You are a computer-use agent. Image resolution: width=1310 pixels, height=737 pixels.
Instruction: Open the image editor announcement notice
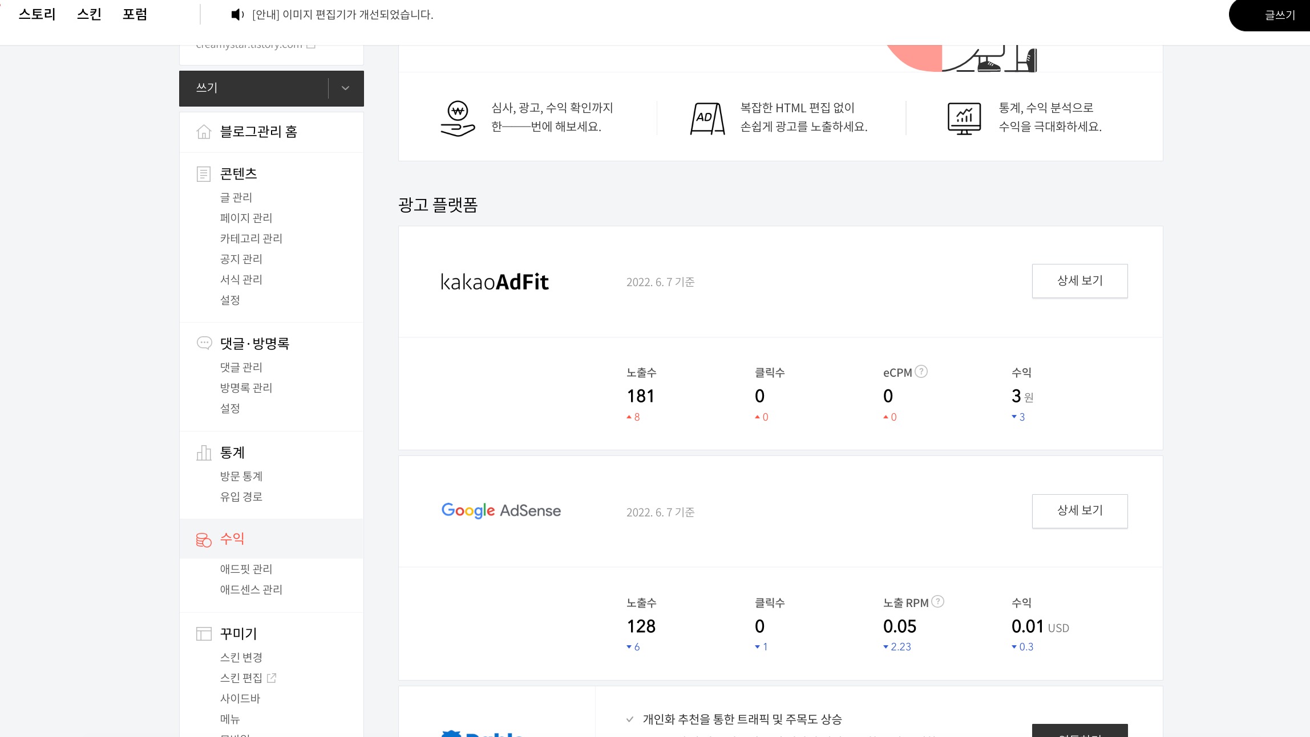pos(343,15)
